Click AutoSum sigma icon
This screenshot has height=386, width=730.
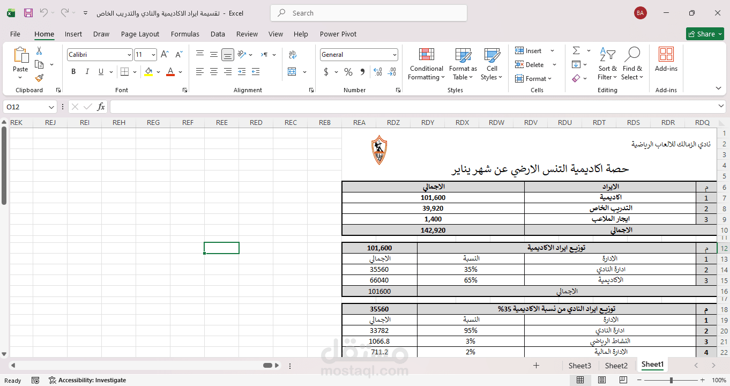[576, 51]
